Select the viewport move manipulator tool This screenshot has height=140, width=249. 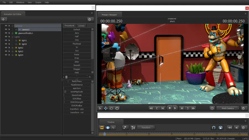pyautogui.click(x=106, y=108)
